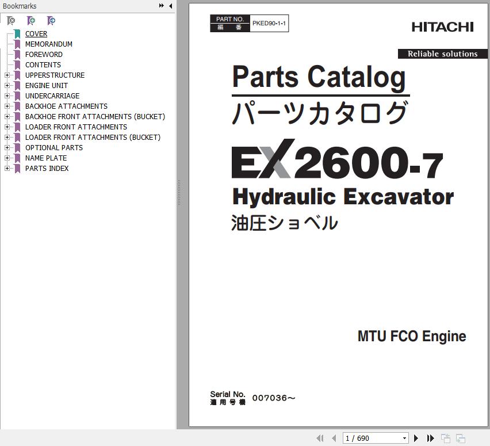Expand the PARTS INDEX bookmark

(x=7, y=168)
